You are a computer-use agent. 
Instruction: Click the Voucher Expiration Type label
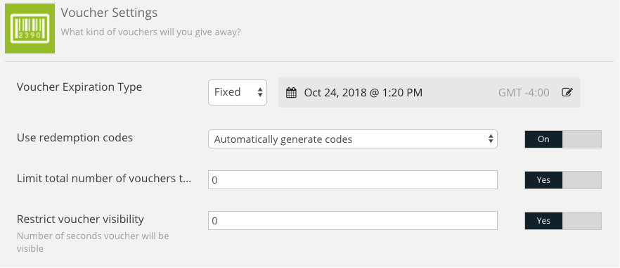point(79,87)
